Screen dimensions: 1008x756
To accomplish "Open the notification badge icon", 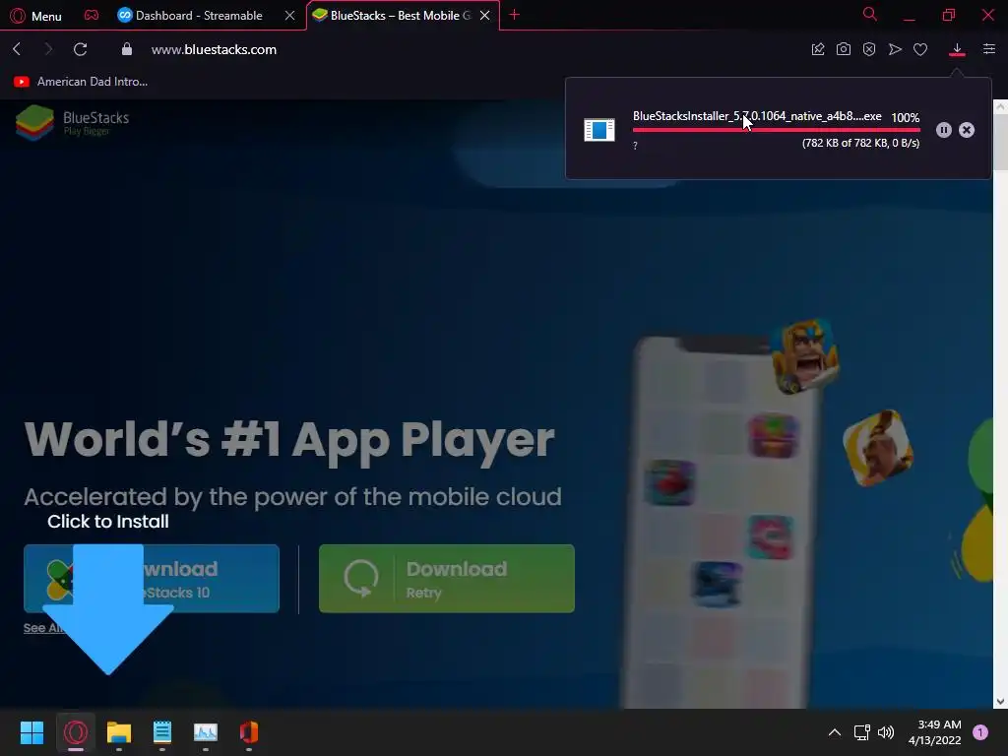I will point(980,732).
